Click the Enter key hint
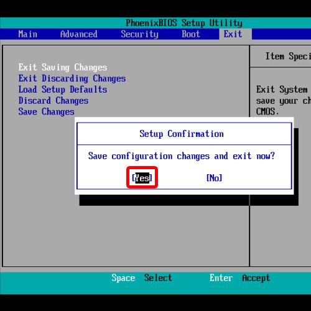 (221, 277)
